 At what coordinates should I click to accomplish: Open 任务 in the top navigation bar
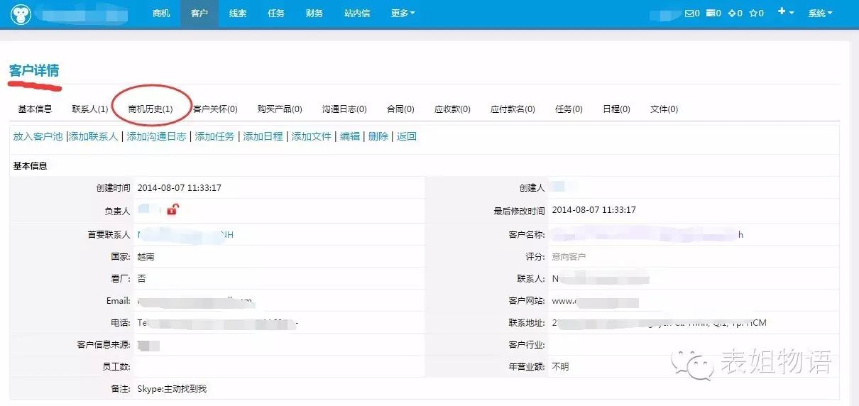tap(276, 13)
